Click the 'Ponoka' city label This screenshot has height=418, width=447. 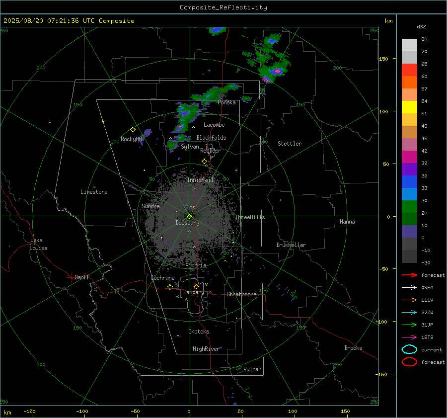click(x=226, y=102)
